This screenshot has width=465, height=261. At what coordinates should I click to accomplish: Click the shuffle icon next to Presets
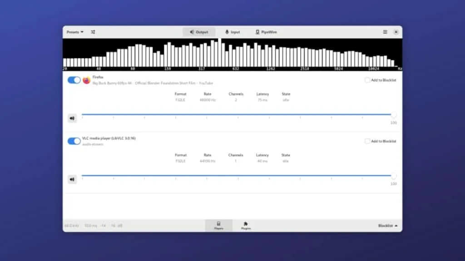click(93, 32)
